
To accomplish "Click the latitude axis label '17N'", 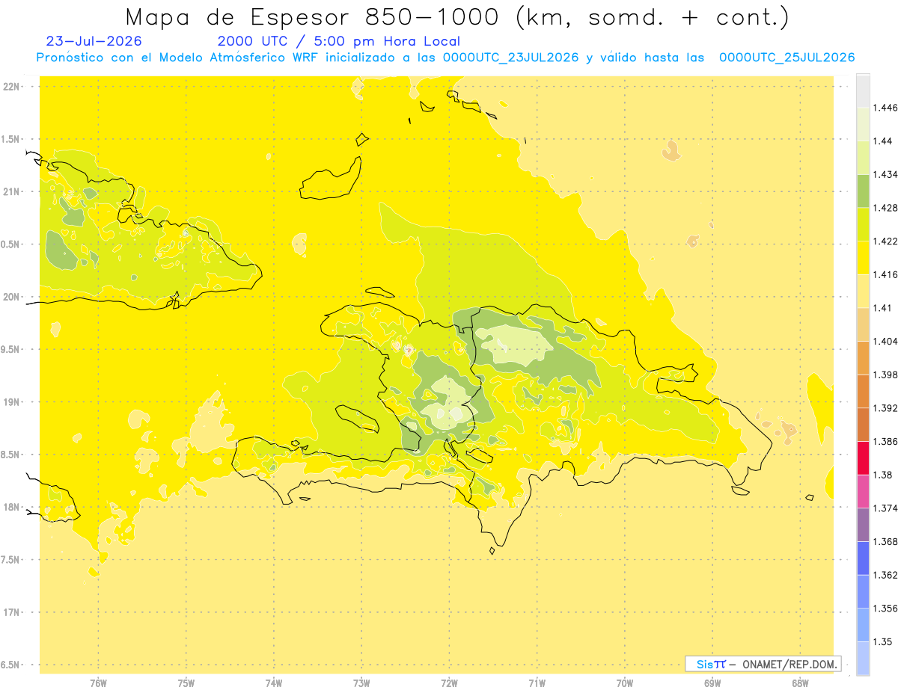I will point(13,613).
